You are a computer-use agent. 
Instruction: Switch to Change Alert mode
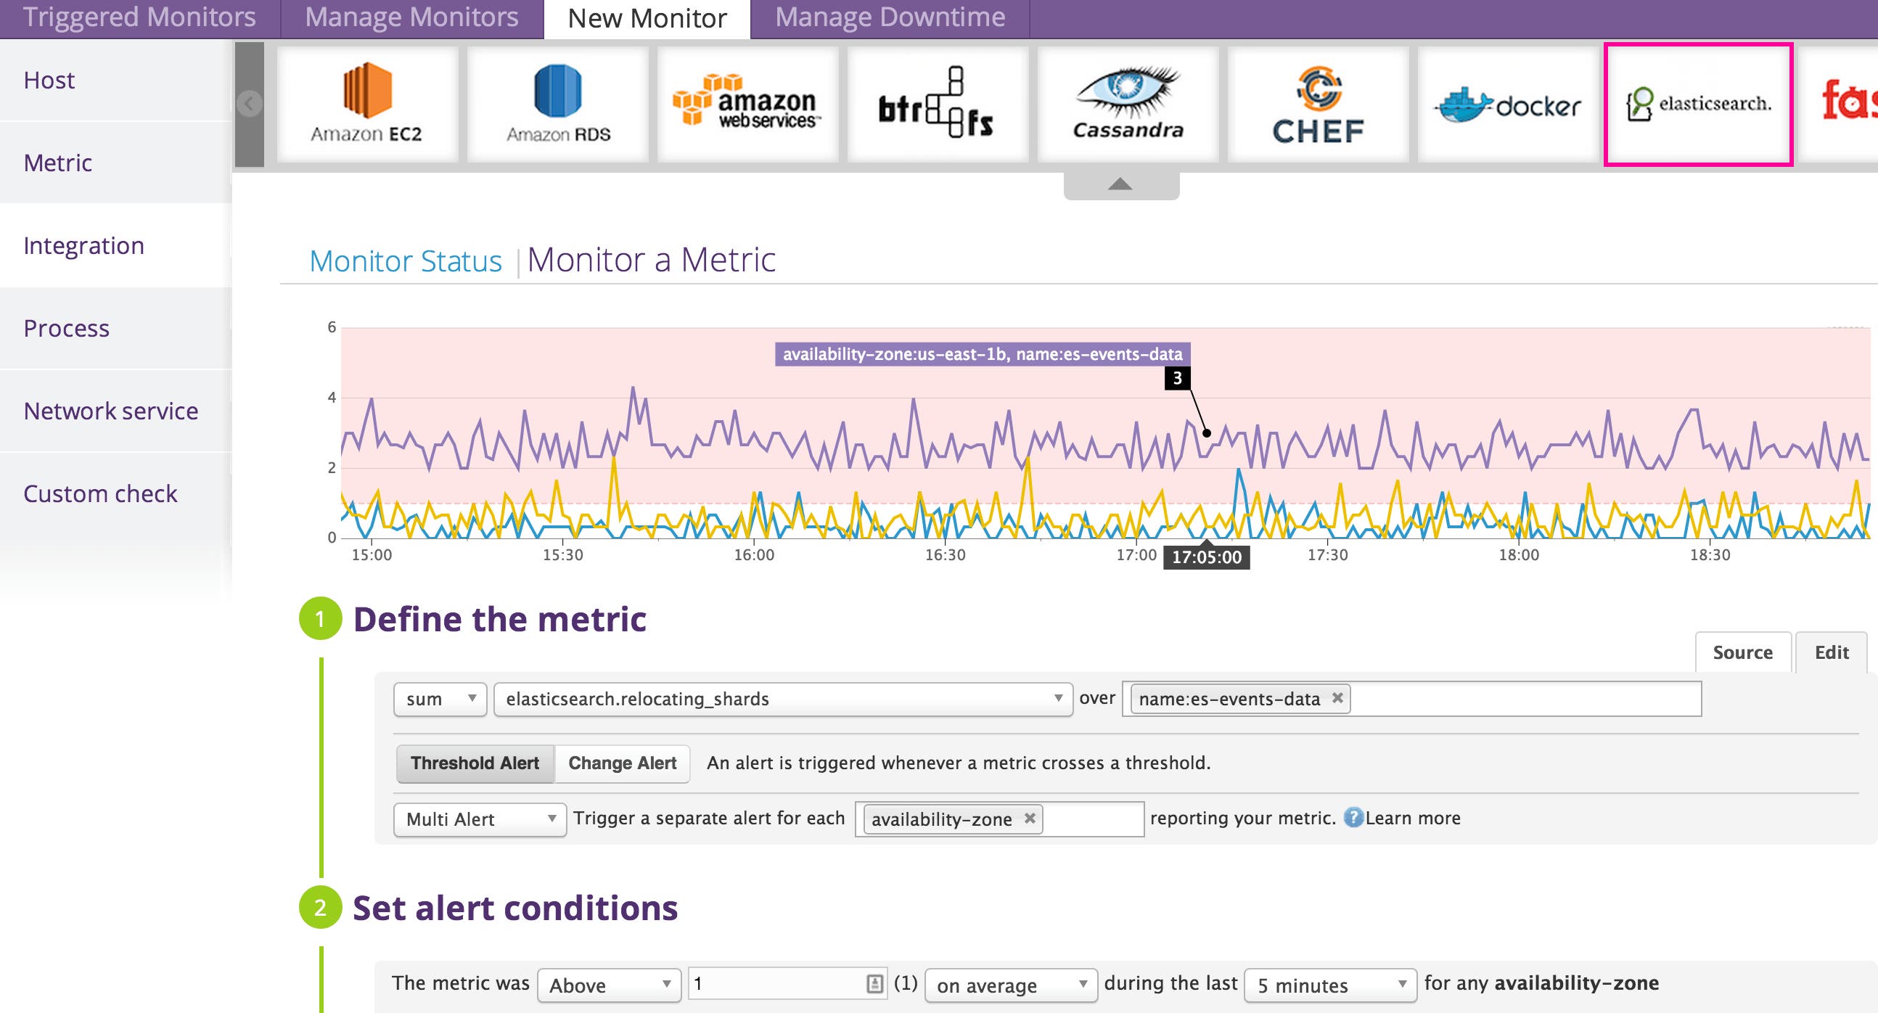(x=621, y=763)
